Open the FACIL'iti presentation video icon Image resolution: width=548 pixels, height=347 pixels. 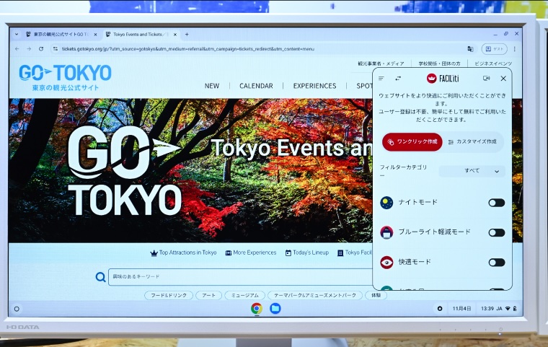486,79
